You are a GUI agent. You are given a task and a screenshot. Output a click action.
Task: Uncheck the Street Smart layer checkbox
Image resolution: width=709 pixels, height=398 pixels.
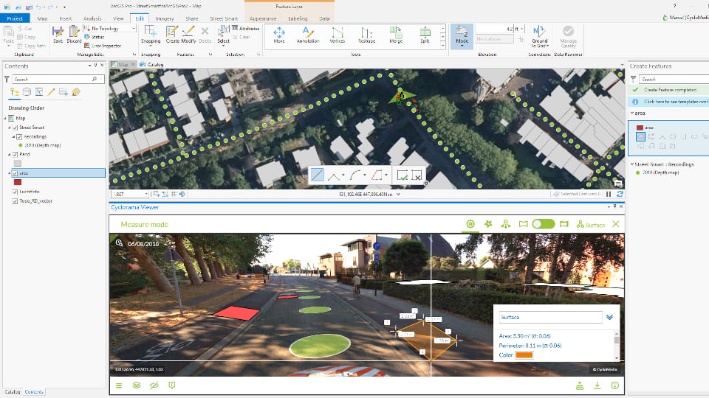(x=15, y=128)
